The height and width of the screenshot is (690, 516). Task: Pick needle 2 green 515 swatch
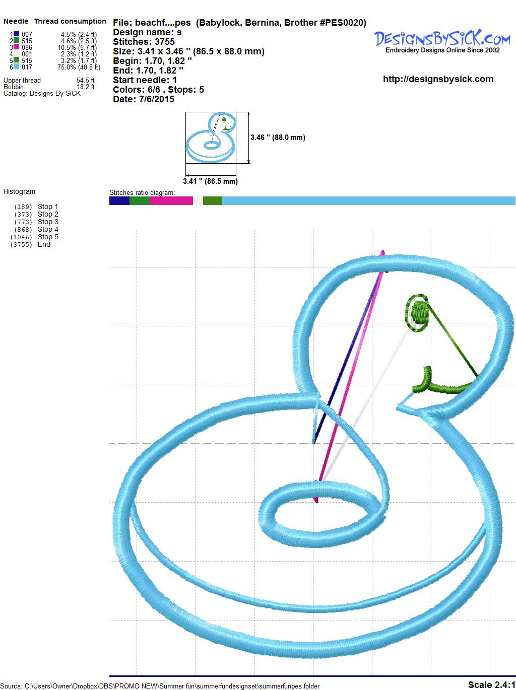tap(17, 41)
